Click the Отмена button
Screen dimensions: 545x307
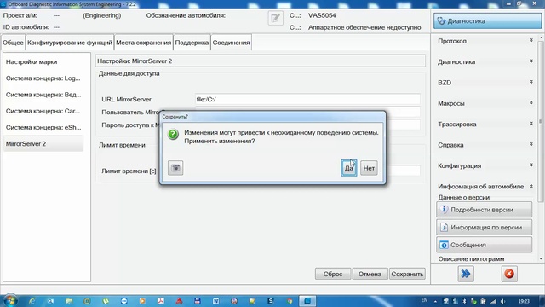click(370, 274)
